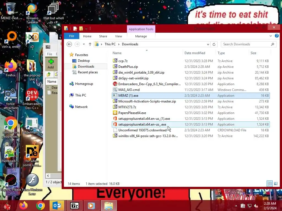Select PapersPlease64.exe in the file list
This screenshot has width=282, height=211.
pos(191,113)
